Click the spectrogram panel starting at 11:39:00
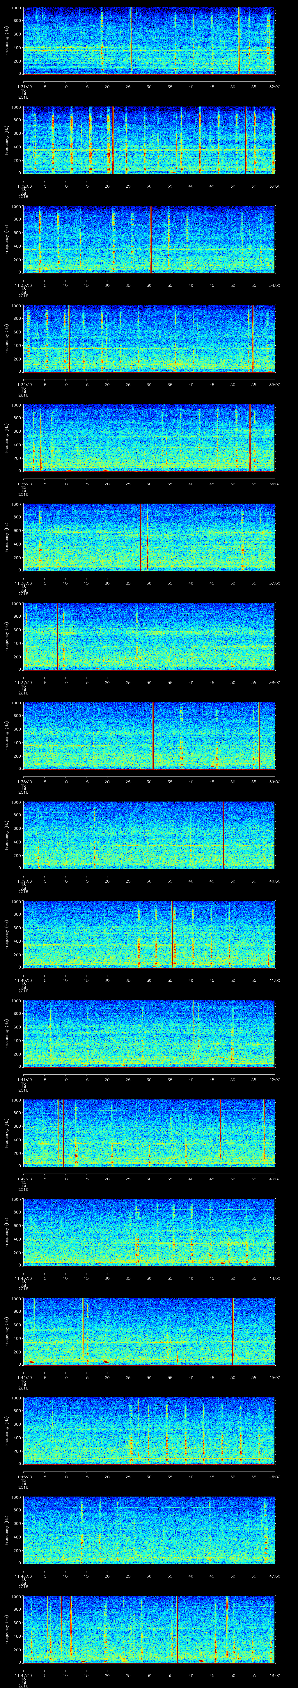 click(x=149, y=834)
